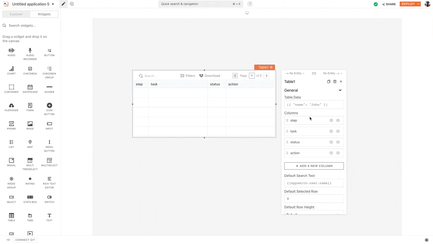Pick the Rating star widget
This screenshot has width=433, height=244.
tap(30, 179)
